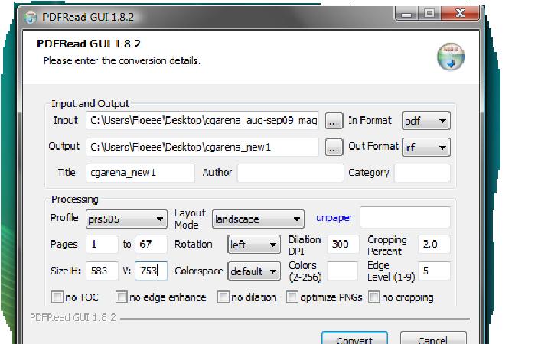
Task: Browse for the Output file location
Action: pos(334,147)
